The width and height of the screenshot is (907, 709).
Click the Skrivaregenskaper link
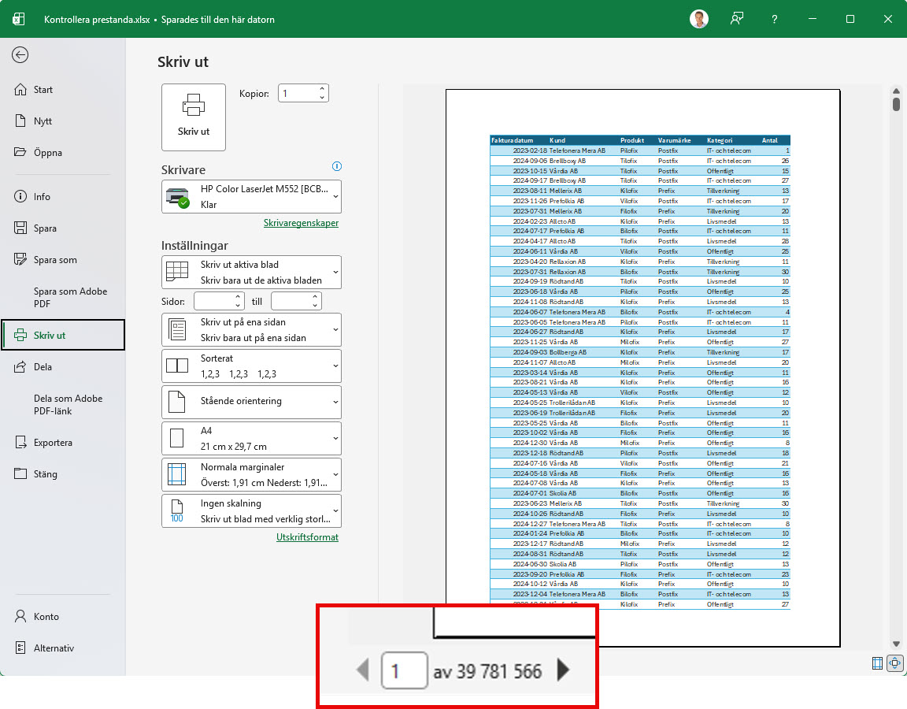[x=301, y=223]
